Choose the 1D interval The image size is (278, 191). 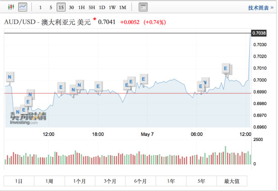(x=102, y=8)
